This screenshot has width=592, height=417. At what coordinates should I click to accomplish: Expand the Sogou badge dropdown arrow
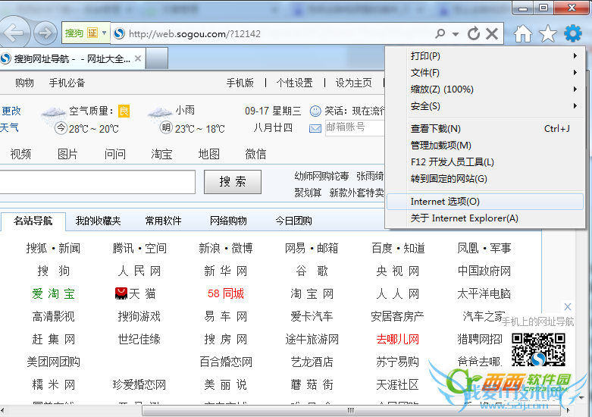coord(105,33)
